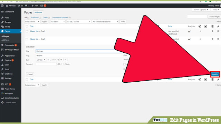The height and width of the screenshot is (124, 221).
Task: Open comments bubble in admin bar
Action: coord(27,6)
